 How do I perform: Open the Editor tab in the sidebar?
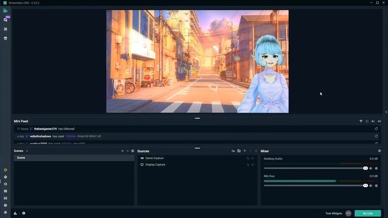(5, 11)
